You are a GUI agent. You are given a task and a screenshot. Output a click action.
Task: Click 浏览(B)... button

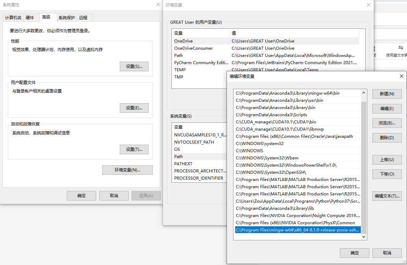[x=387, y=123]
